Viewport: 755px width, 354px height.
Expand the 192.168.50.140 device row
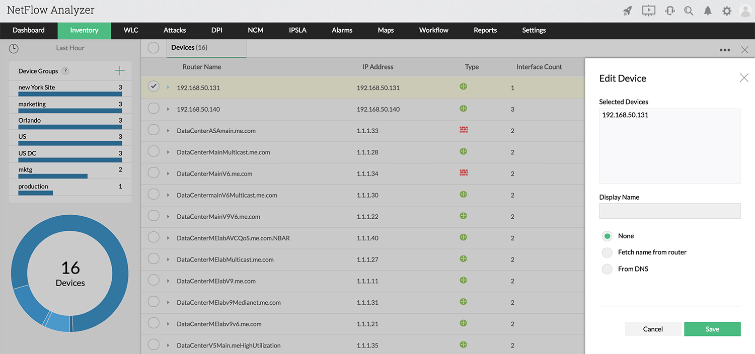(168, 109)
